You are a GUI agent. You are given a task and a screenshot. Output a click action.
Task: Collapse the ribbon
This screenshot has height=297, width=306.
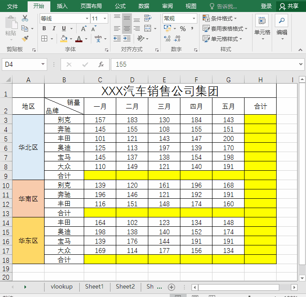(300, 50)
